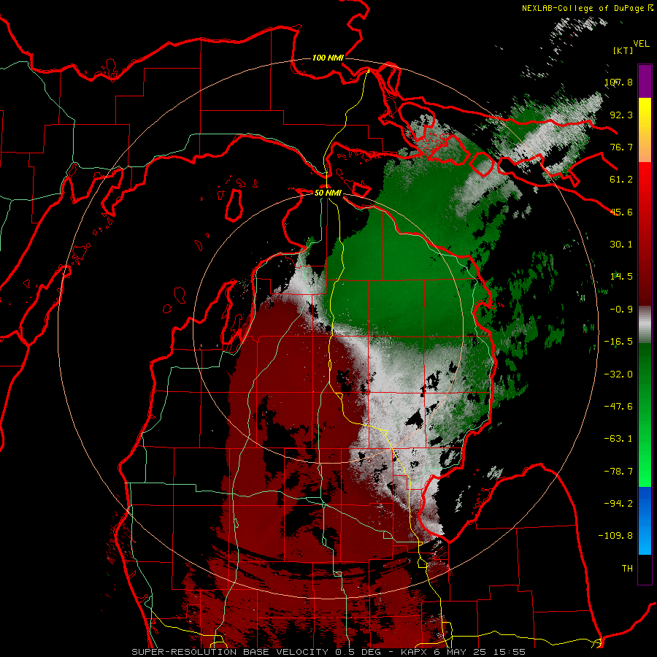657x657 pixels.
Task: Click the blue segment of the color bar
Action: [645, 520]
